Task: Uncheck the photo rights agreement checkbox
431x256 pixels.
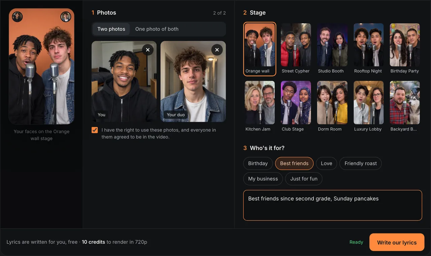Action: [95, 130]
